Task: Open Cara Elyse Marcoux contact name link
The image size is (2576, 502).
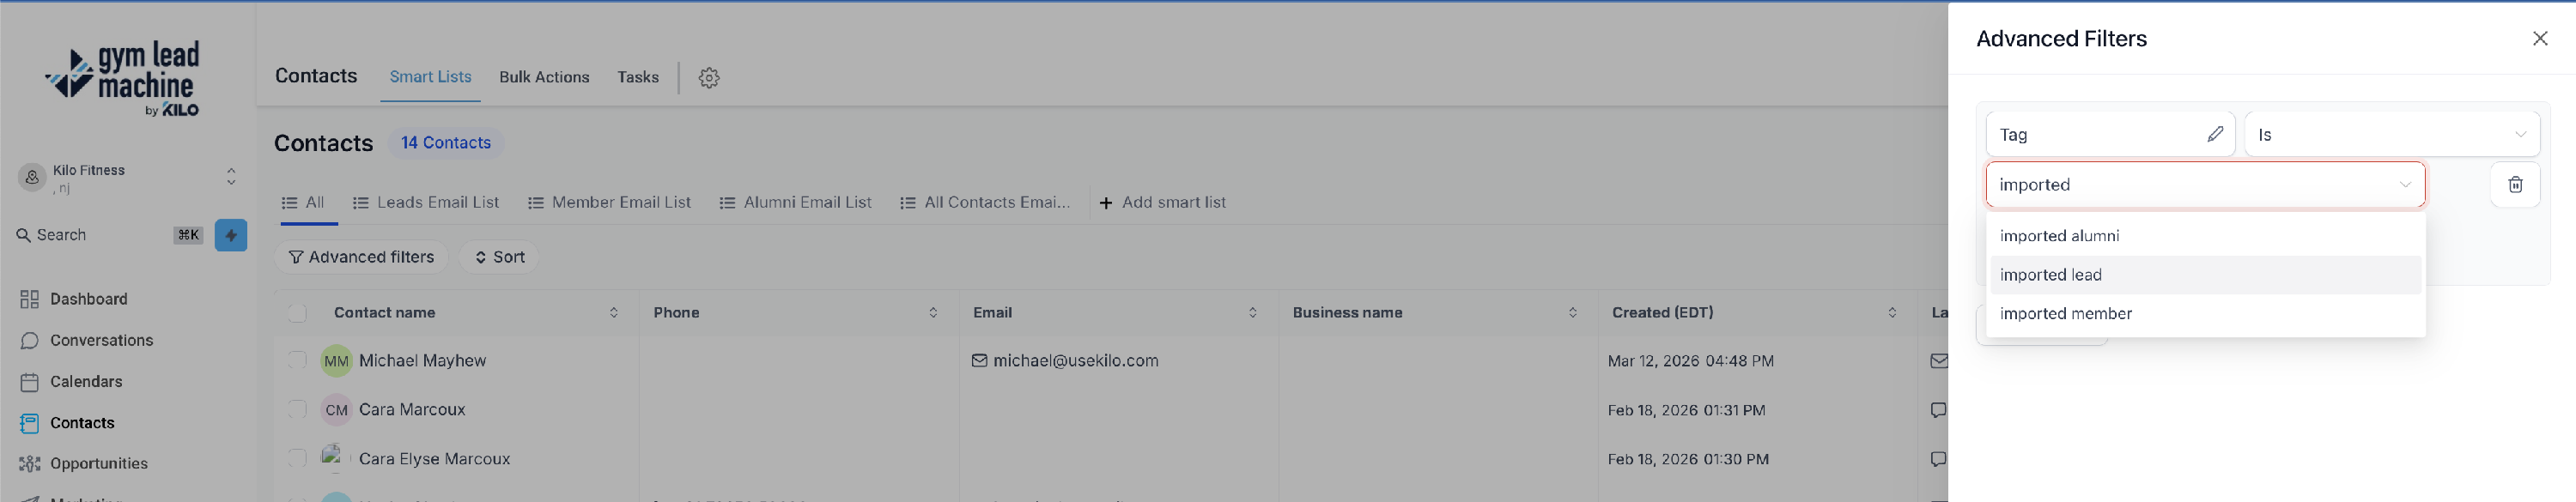Action: (x=434, y=459)
